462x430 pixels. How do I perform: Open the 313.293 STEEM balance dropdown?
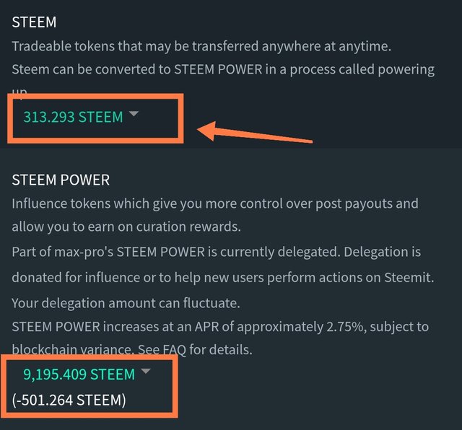tap(73, 117)
